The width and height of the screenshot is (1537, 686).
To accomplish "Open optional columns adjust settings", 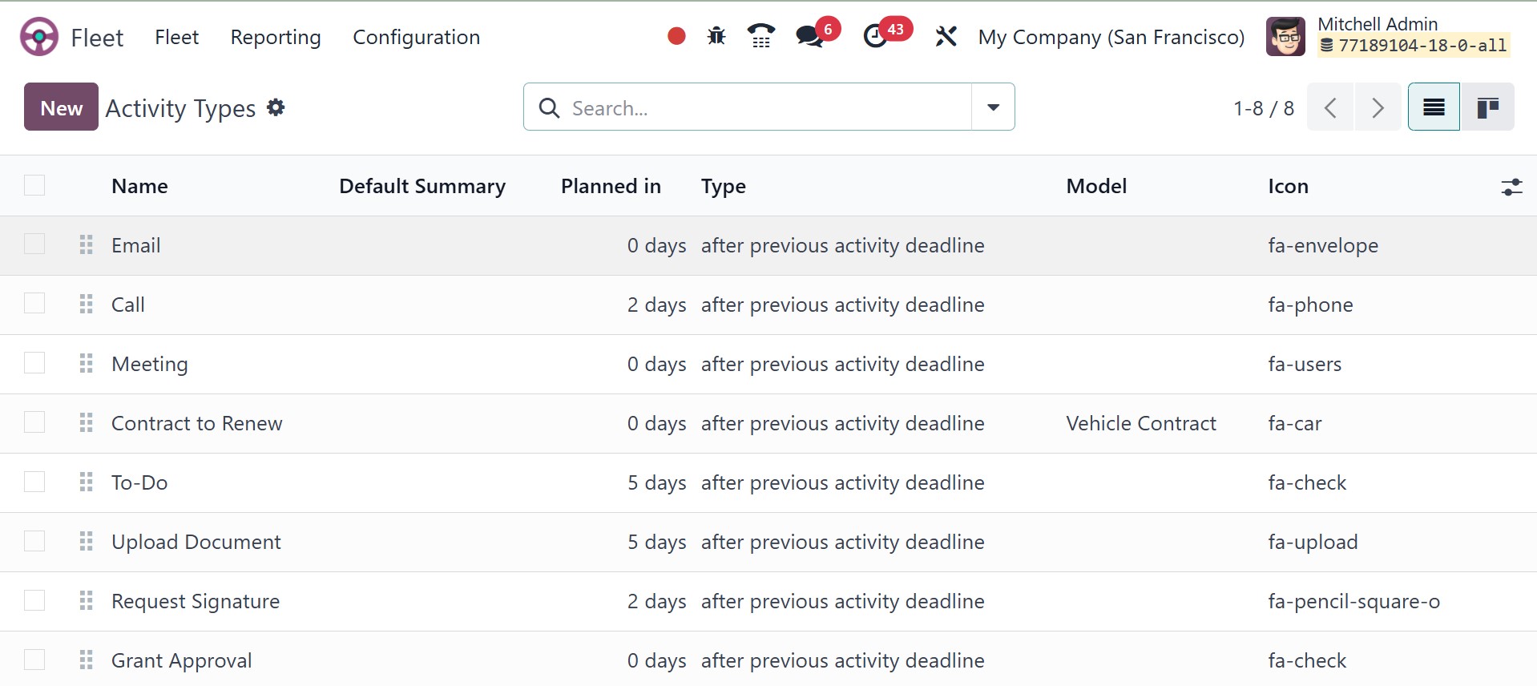I will point(1511,187).
